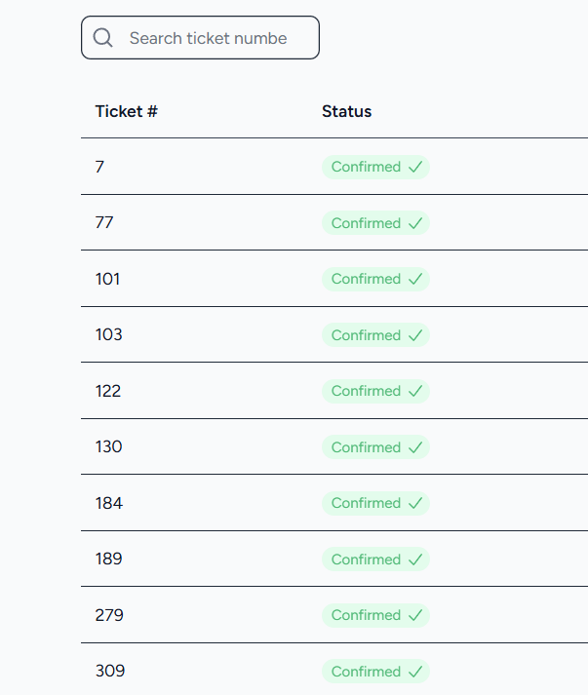The image size is (588, 695).
Task: Click checkmark icon in ticket 77 status
Action: (x=415, y=223)
